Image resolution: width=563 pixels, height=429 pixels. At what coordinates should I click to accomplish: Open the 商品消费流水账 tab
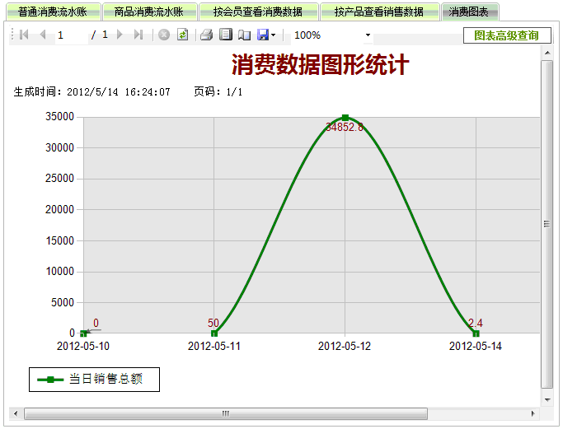tap(148, 12)
